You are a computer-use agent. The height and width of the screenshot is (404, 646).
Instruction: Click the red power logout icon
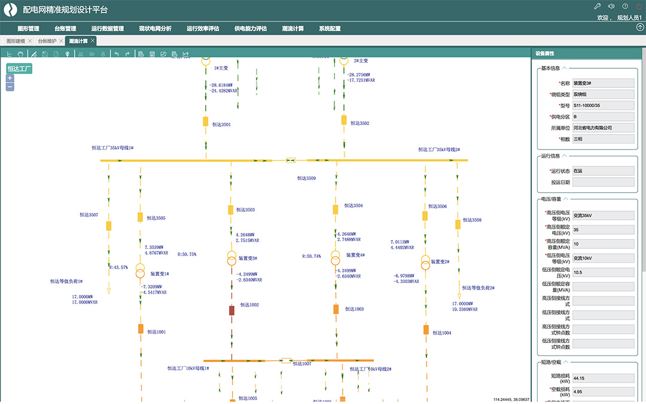(x=639, y=7)
